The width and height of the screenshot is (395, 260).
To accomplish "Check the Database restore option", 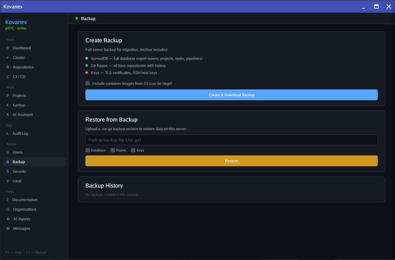I will [88, 150].
